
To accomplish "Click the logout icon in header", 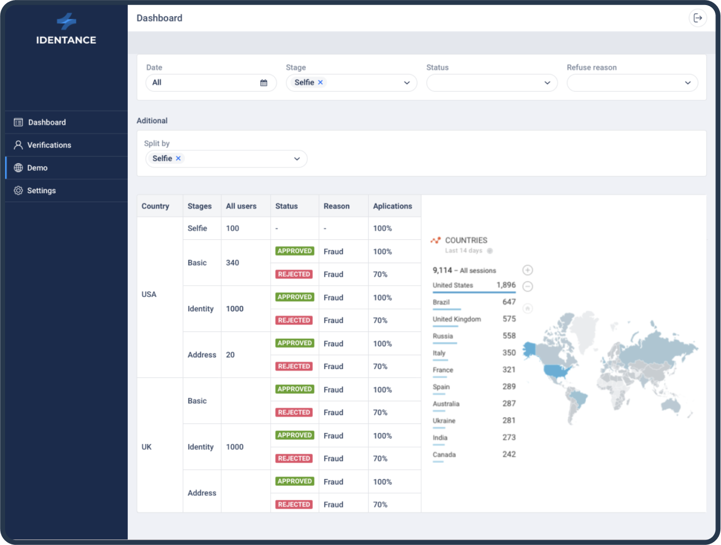I will click(697, 18).
